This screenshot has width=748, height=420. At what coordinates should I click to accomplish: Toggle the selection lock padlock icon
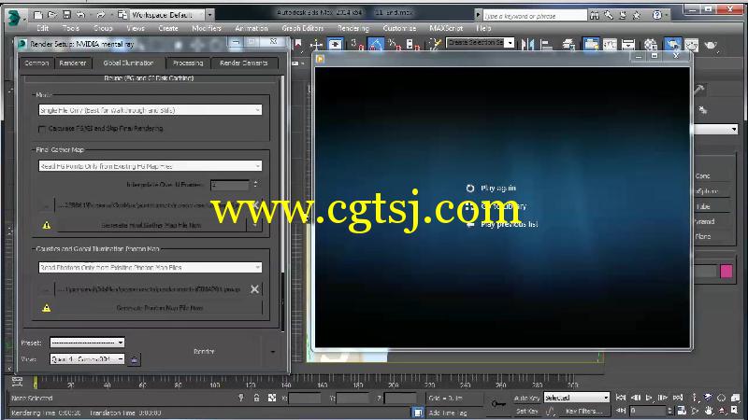coord(256,398)
